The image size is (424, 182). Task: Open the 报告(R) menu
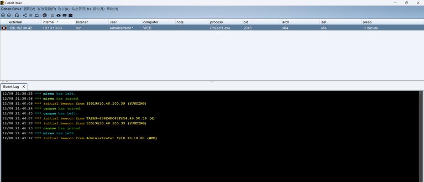[99, 9]
